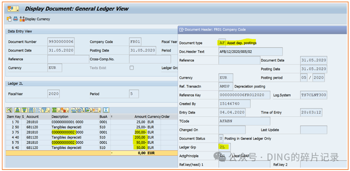350x171 pixels.
Task: Click Tangibles depreciati in item 6 row
Action: tap(67, 147)
